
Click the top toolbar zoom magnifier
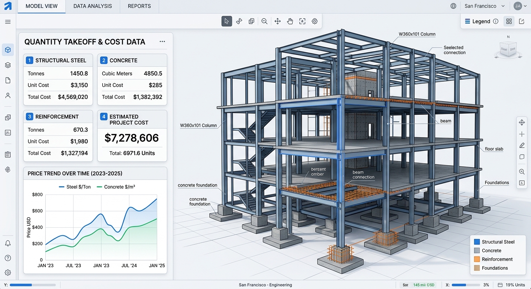(264, 21)
